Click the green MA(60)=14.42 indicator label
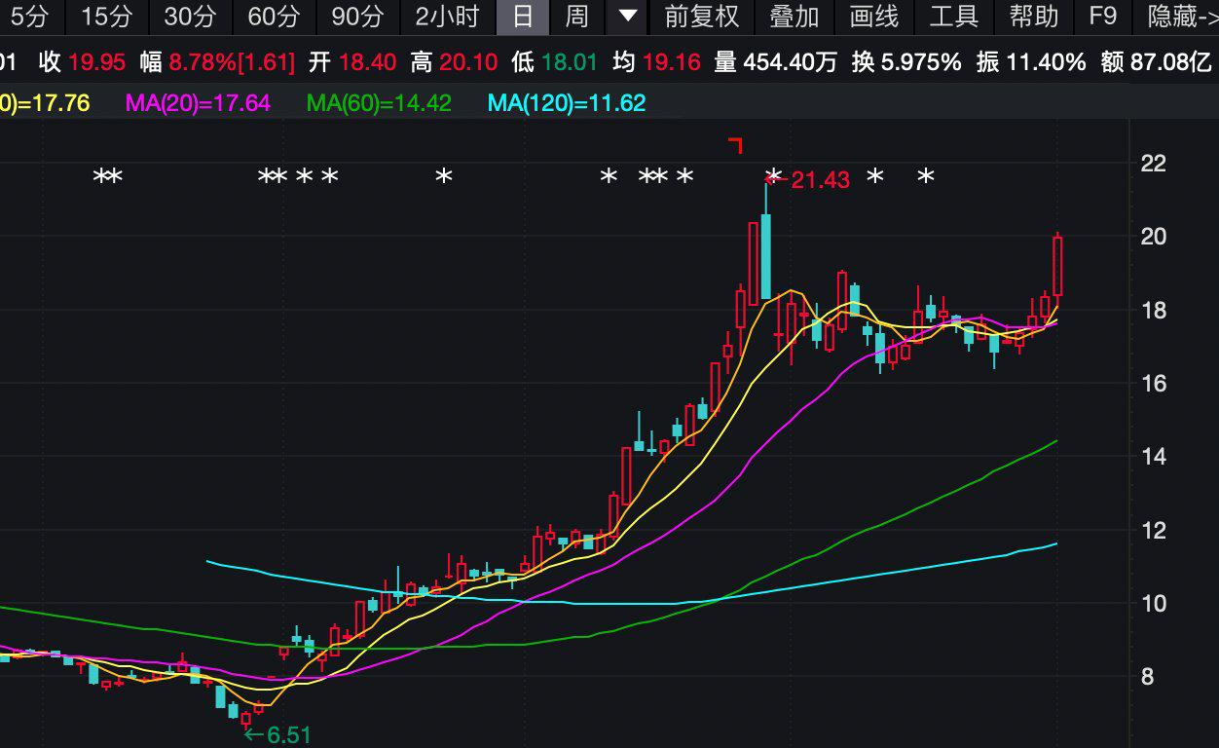This screenshot has width=1219, height=748. pyautogui.click(x=379, y=103)
